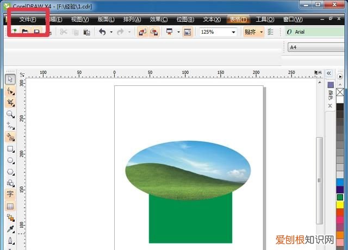Pick the blue palette swatch
Viewport: 348px width, 250px height.
340,183
